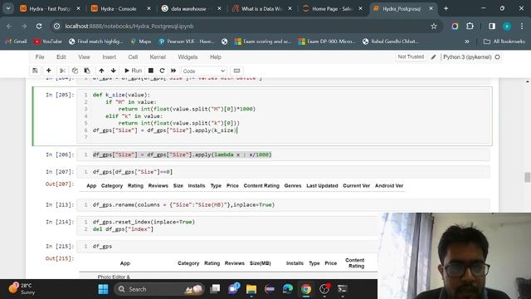
Task: Show more bookmarks with the double chevron
Action: 467,42
